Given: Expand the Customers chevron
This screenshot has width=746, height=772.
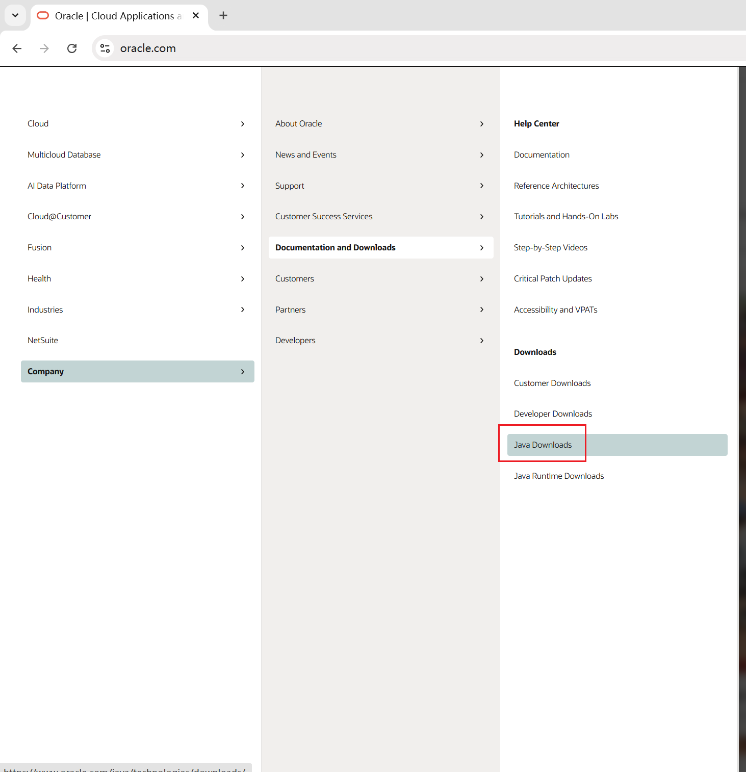Looking at the screenshot, I should click(x=482, y=279).
